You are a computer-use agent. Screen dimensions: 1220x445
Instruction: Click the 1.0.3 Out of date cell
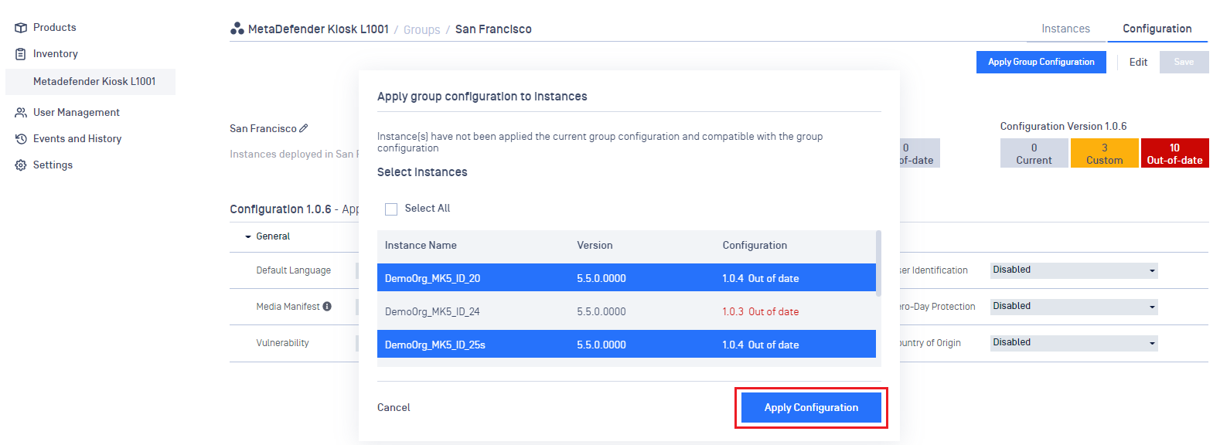point(761,312)
